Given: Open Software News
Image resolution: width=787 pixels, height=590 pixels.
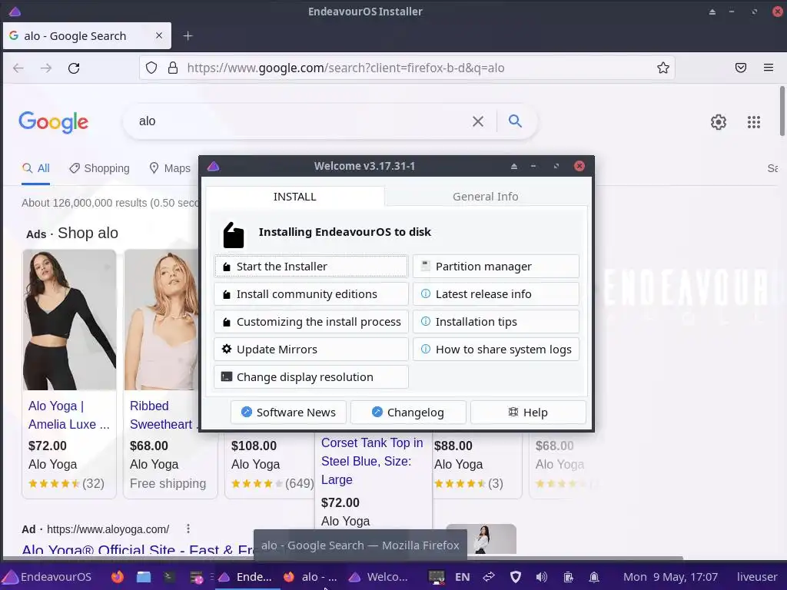Looking at the screenshot, I should (289, 413).
